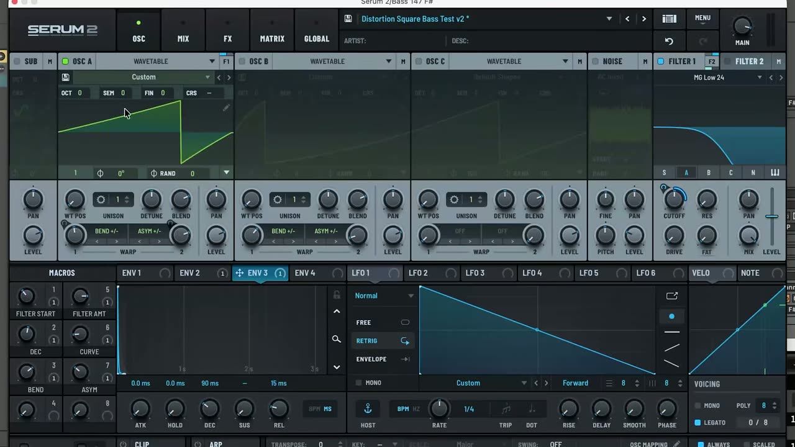The height and width of the screenshot is (447, 795).
Task: Click the LFO export shape icon
Action: (671, 296)
